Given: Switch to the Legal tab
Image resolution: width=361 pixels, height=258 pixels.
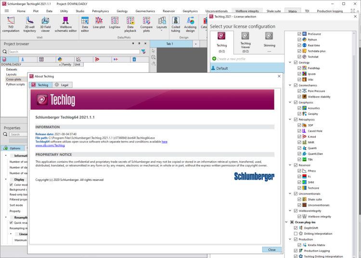Looking at the screenshot, I should 62,85.
